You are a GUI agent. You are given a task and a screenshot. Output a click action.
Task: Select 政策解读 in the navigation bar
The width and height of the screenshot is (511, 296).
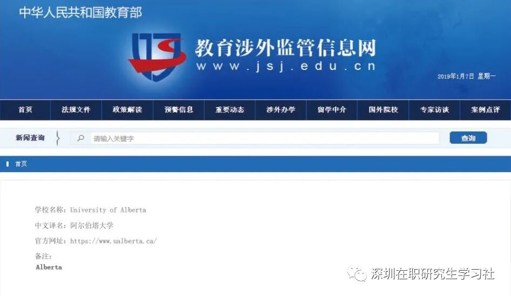(127, 110)
